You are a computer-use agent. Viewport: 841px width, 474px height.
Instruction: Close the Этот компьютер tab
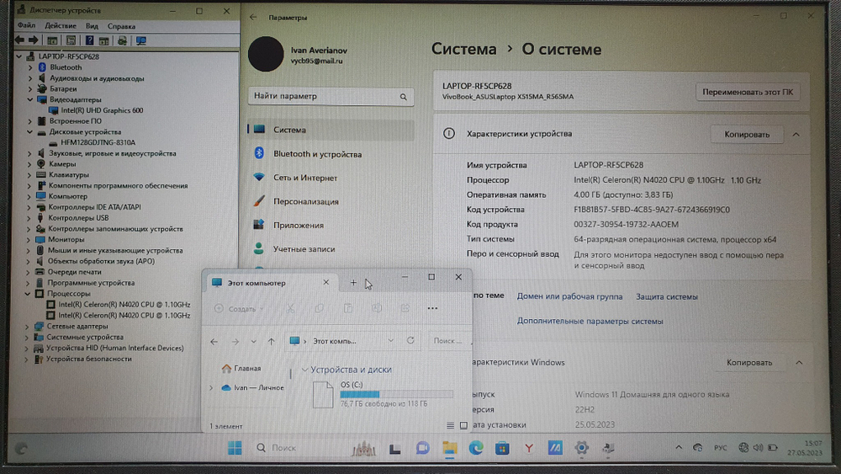click(325, 282)
